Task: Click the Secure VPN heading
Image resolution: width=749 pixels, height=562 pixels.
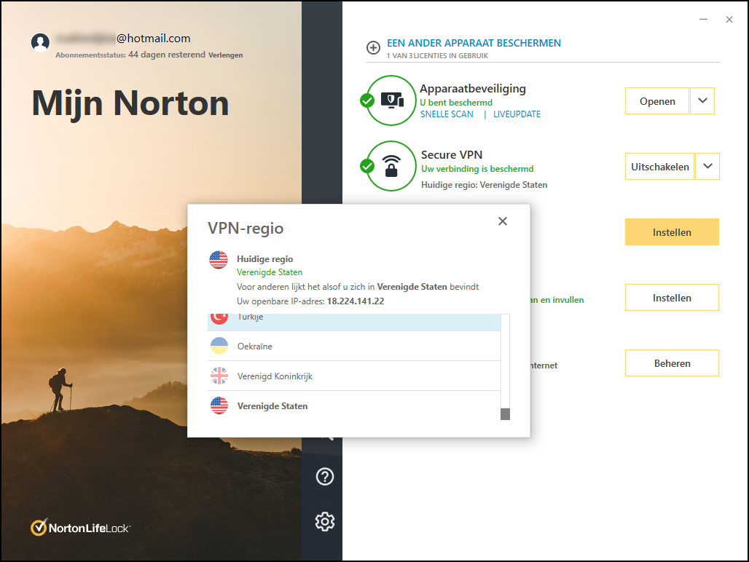Action: [452, 154]
